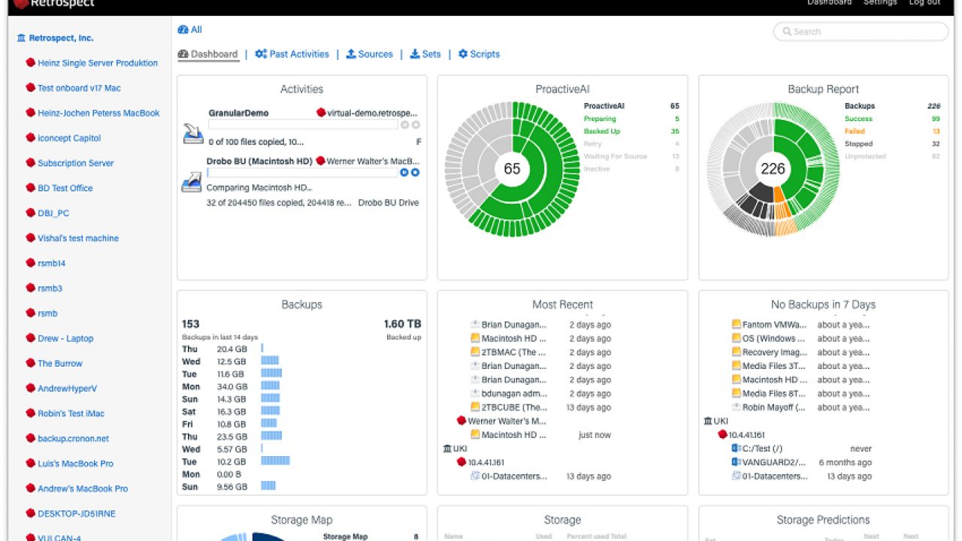Click the greyed stop button for GranularDemo
962x541 pixels.
[x=416, y=125]
